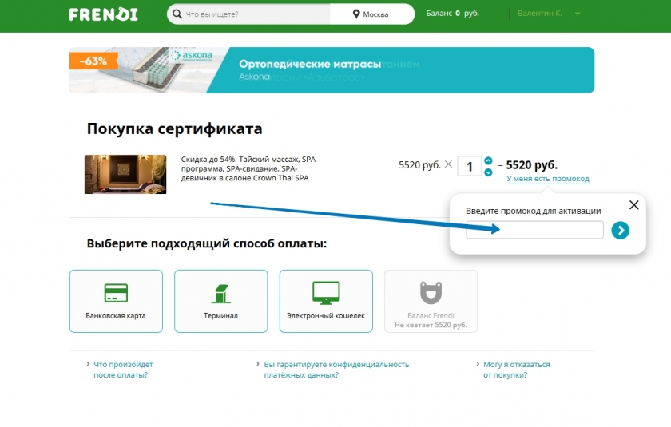Expand the user menu chevron
This screenshot has width=671, height=427.
tap(578, 14)
